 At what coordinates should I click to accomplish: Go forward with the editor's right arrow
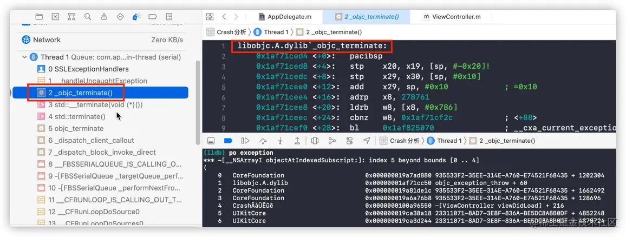pyautogui.click(x=236, y=16)
